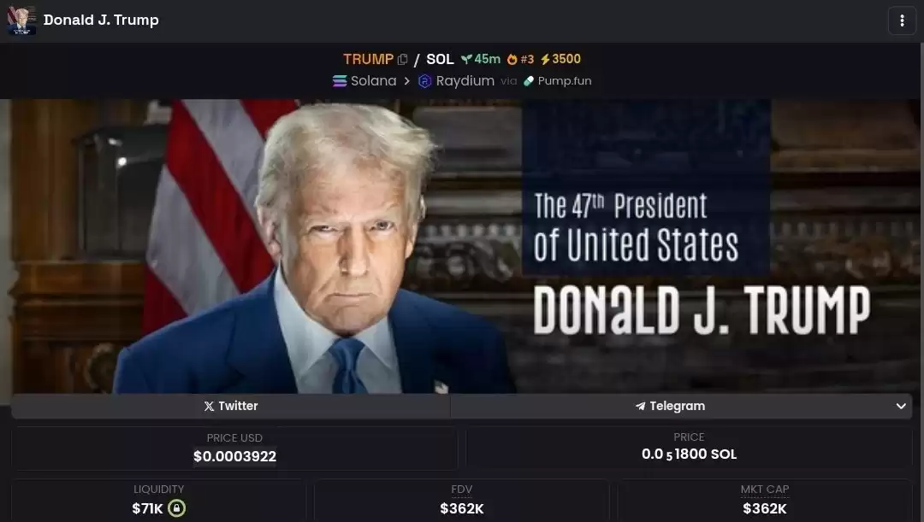Open the three-dot options menu

902,21
